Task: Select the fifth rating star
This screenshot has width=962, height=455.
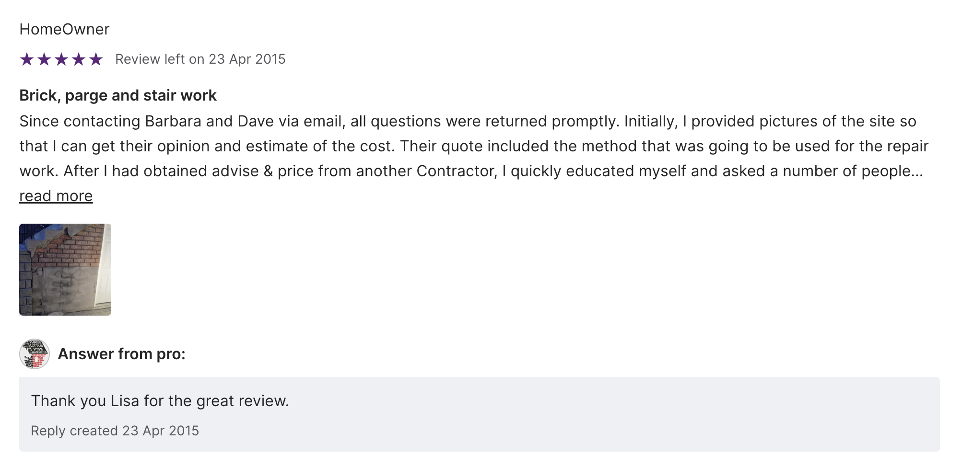Action: pos(96,59)
